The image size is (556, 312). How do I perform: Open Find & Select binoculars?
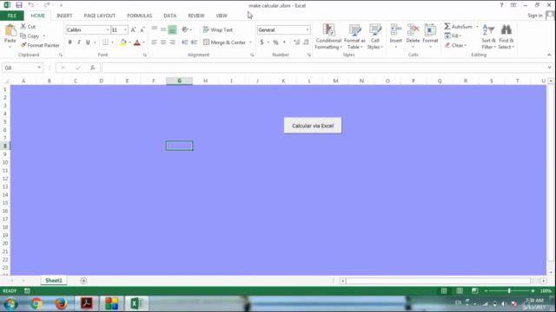pyautogui.click(x=506, y=36)
